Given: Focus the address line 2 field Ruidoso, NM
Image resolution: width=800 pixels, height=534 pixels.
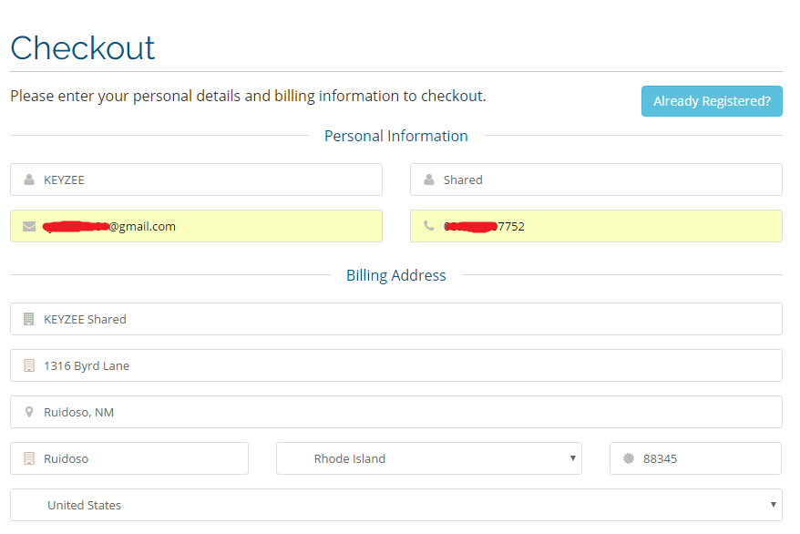Looking at the screenshot, I should (x=410, y=412).
